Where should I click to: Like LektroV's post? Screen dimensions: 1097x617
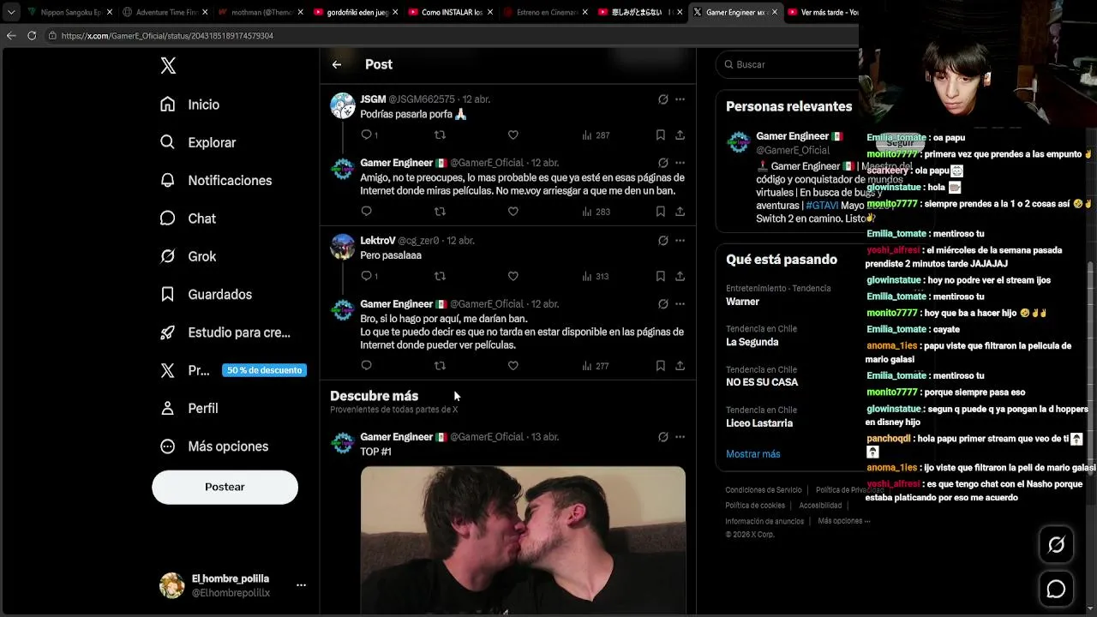(513, 276)
